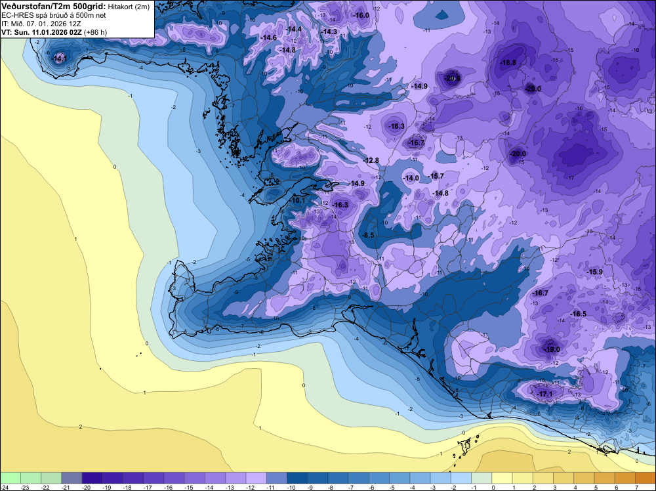Select the dark orange legend swatch labeled 7
The width and height of the screenshot is (656, 491).
[646, 478]
